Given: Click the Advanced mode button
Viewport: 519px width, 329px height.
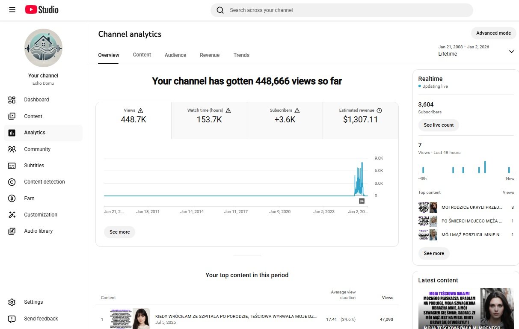Looking at the screenshot, I should click(493, 33).
